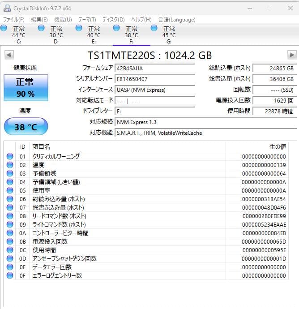Image resolution: width=299 pixels, height=309 pixels.
Task: Click the 対応機能 field S.M.A.R.T., TRIM
Action: (x=205, y=133)
